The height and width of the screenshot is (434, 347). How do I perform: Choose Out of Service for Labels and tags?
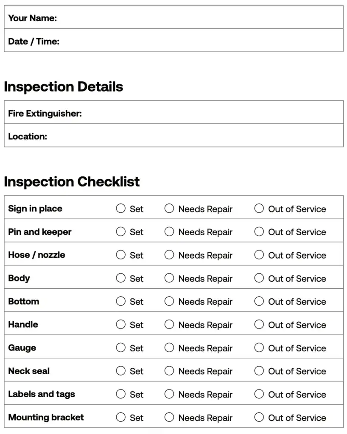(259, 394)
